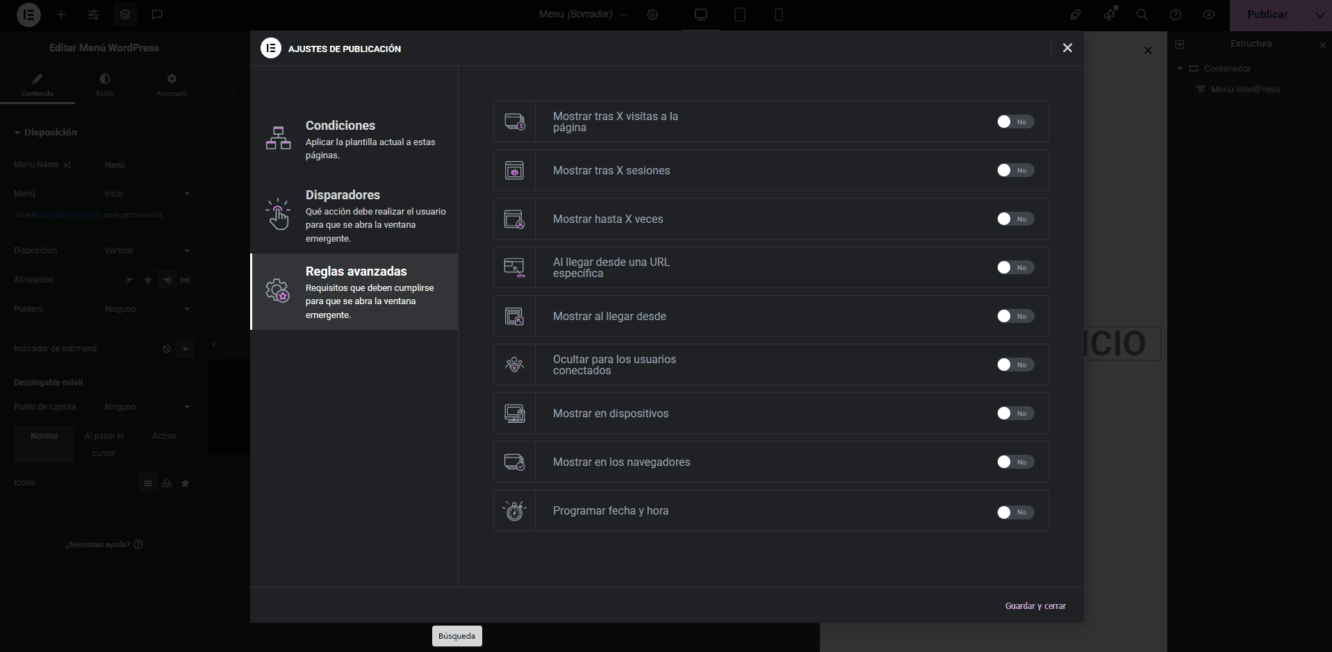
Task: Click the visits-to-page rule icon
Action: pos(515,122)
